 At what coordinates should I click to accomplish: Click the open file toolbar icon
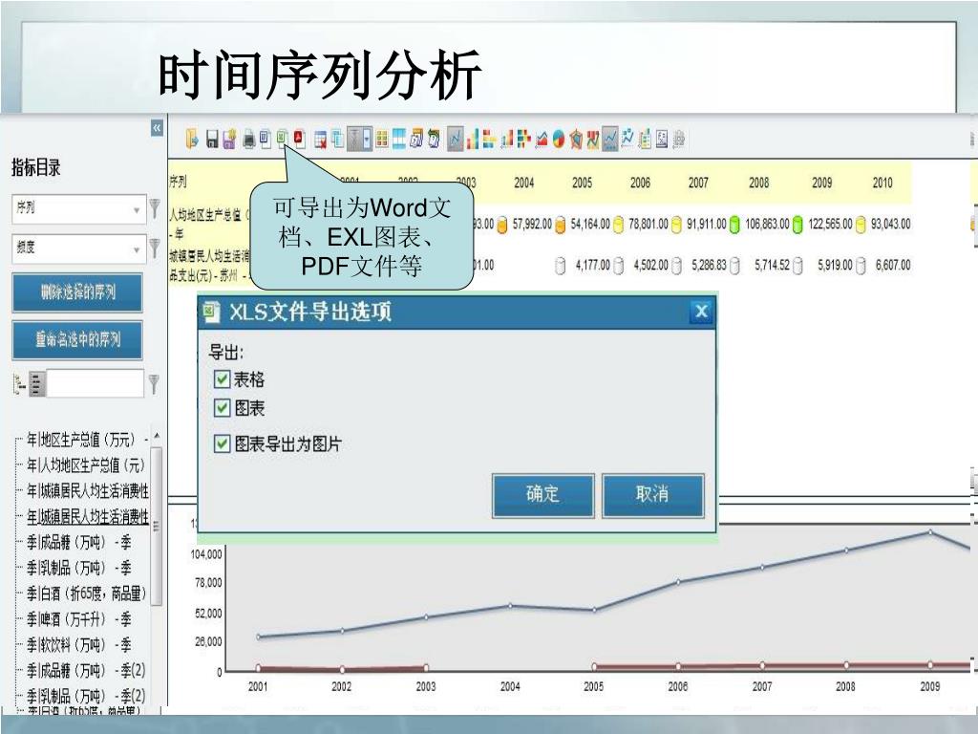(x=192, y=138)
